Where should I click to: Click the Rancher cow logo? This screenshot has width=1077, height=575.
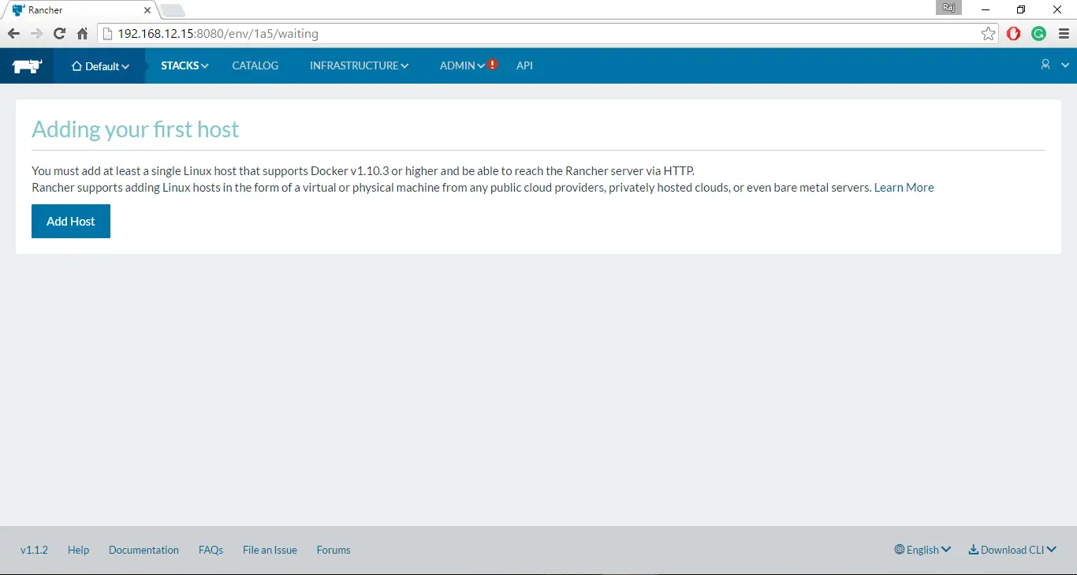[x=27, y=66]
